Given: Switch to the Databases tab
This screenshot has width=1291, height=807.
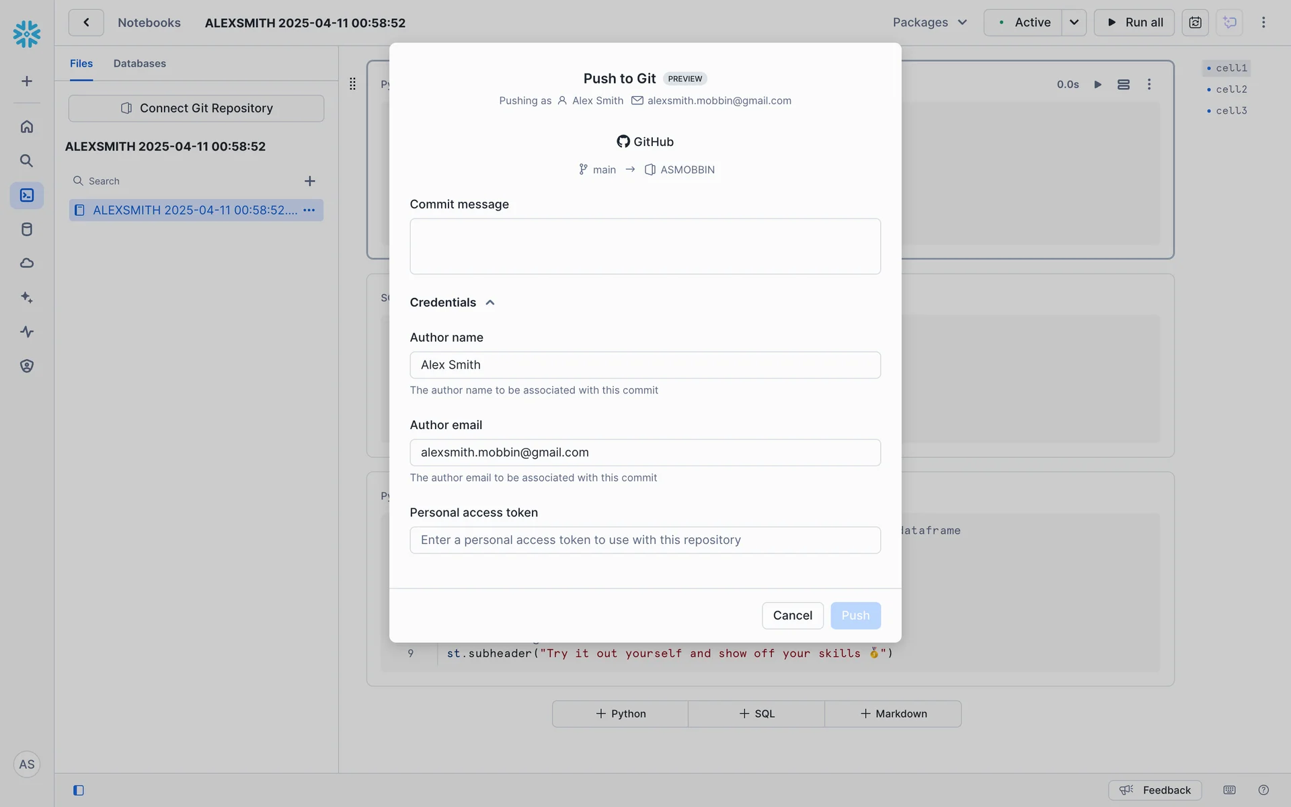Looking at the screenshot, I should pos(139,63).
